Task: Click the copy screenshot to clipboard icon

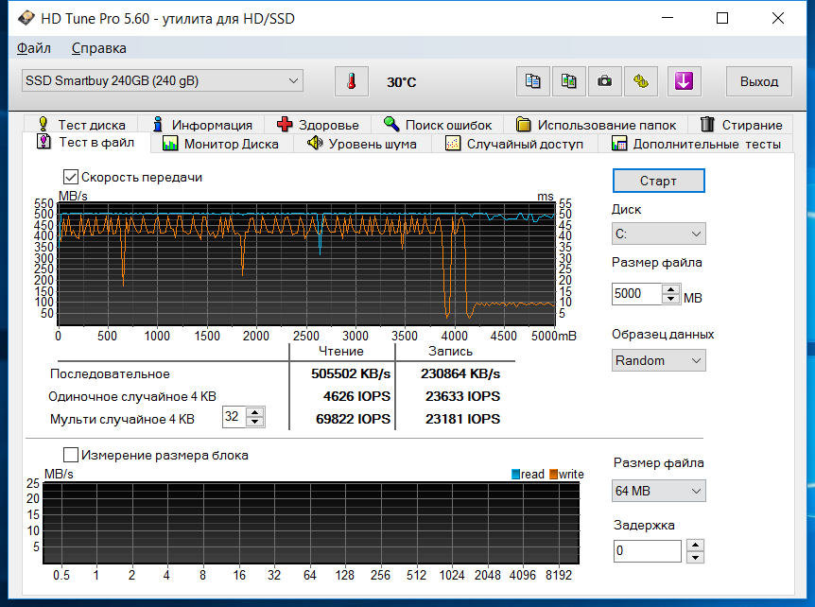Action: click(569, 81)
